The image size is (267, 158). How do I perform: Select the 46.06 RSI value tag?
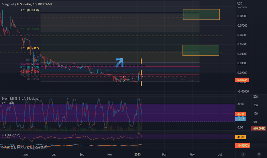coord(241,137)
